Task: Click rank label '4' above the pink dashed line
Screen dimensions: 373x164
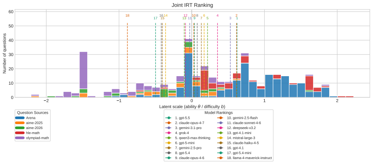Action: click(x=217, y=16)
